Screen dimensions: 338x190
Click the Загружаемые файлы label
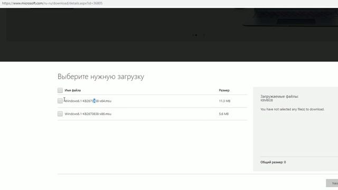point(279,96)
